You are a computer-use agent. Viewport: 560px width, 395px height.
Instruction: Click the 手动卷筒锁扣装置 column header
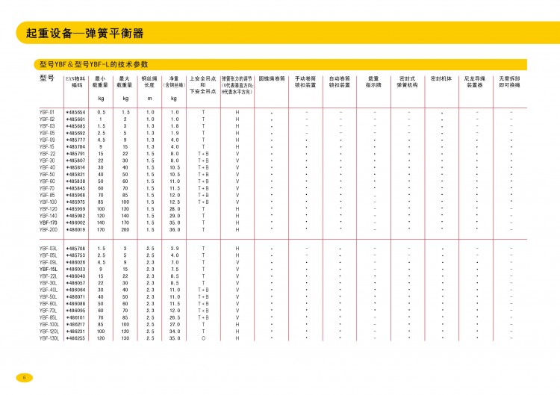click(306, 82)
